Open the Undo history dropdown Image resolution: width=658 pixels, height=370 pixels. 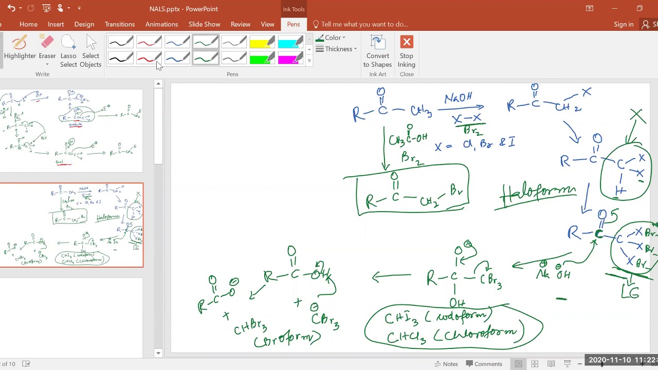[21, 8]
